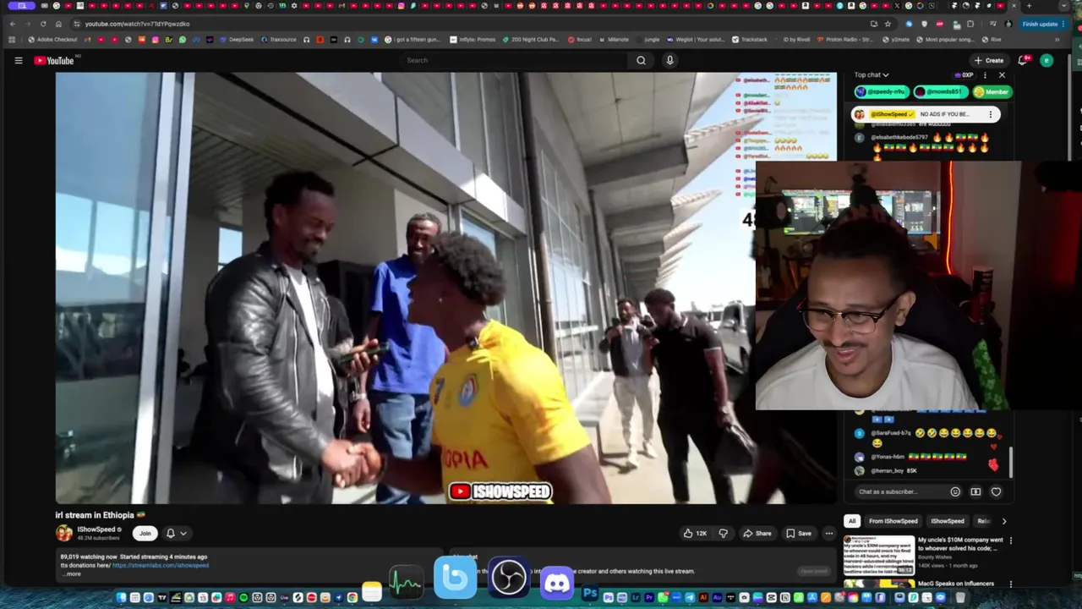1082x609 pixels.
Task: Expand the Top chat mode dropdown
Action: pos(872,75)
